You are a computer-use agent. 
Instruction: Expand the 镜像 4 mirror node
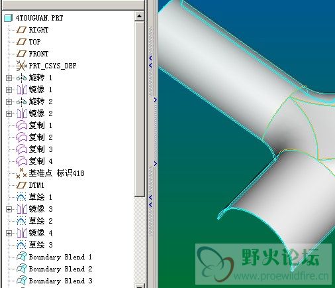9,233
